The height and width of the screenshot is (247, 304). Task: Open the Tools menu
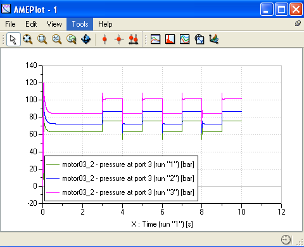pyautogui.click(x=80, y=24)
